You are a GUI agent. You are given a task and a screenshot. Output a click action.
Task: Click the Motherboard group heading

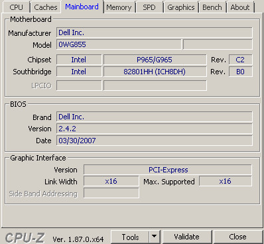(x=31, y=19)
